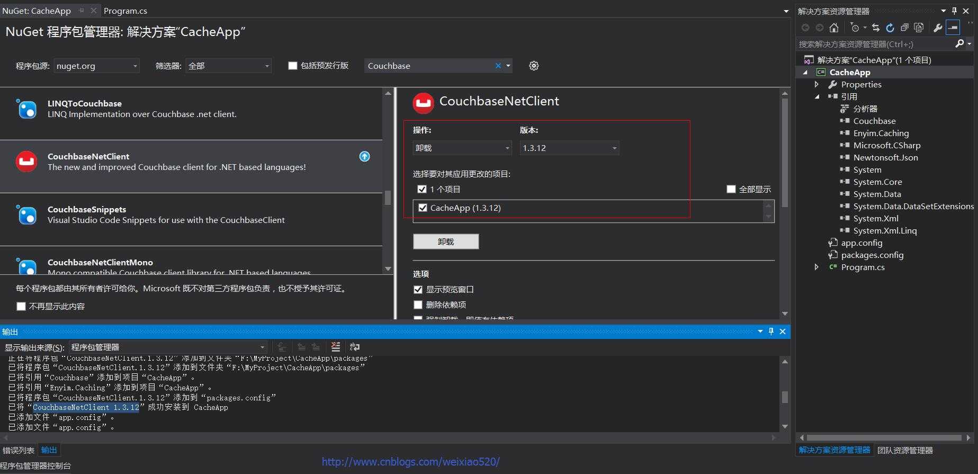Uncheck the CacheApp (1.3.12) project checkbox
This screenshot has width=978, height=474.
[423, 208]
